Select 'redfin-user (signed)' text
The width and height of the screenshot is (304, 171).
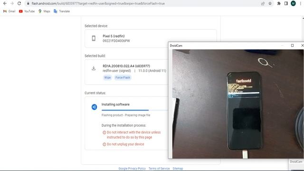117,71
